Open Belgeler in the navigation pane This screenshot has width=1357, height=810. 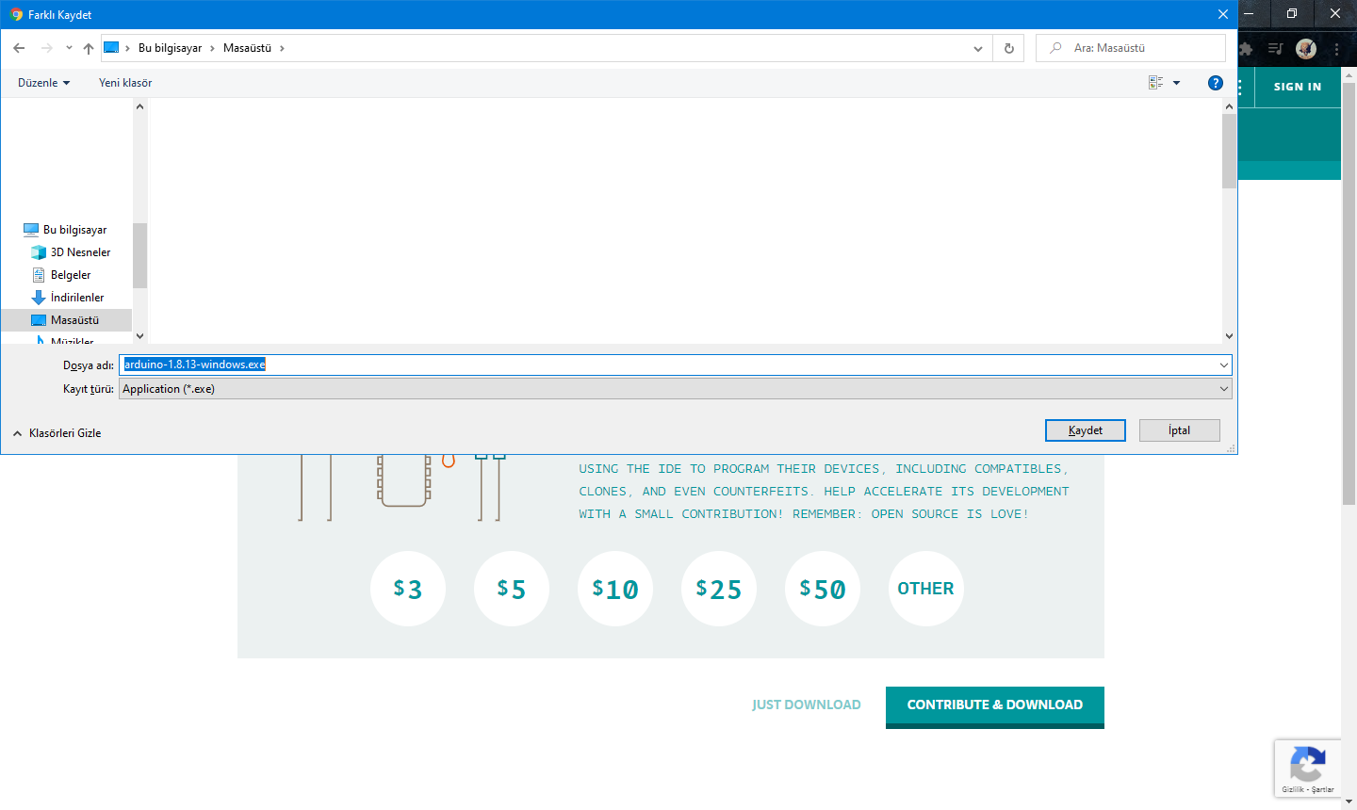(x=71, y=275)
